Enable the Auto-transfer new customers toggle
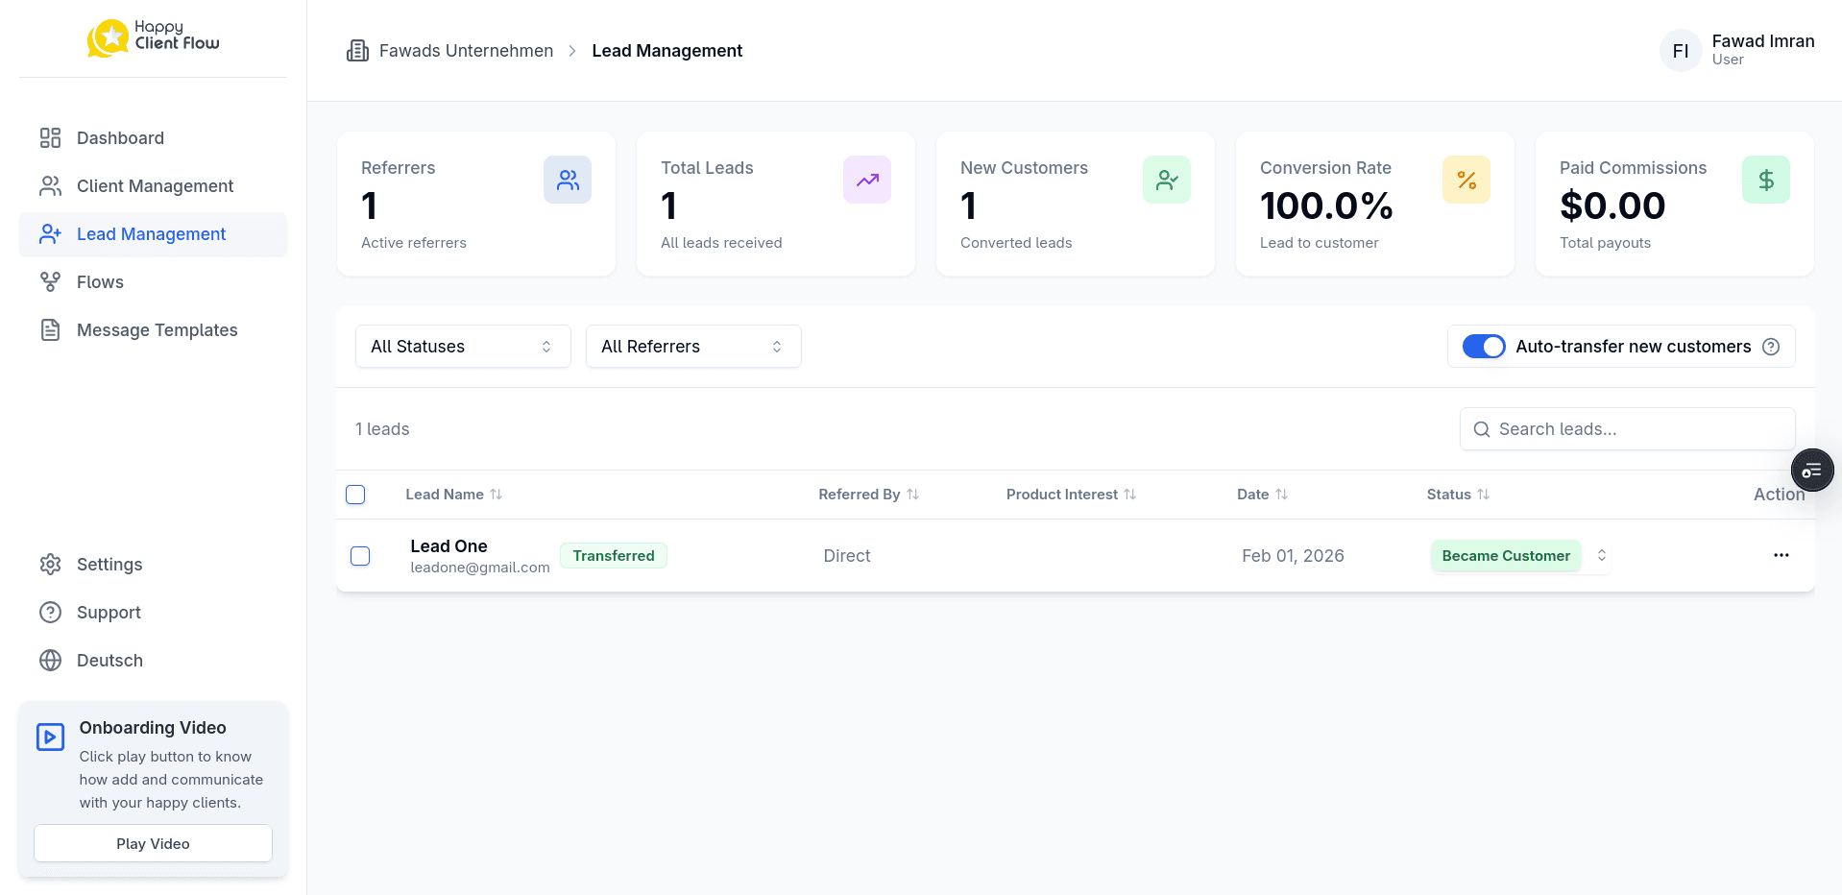Image resolution: width=1842 pixels, height=895 pixels. click(1484, 346)
